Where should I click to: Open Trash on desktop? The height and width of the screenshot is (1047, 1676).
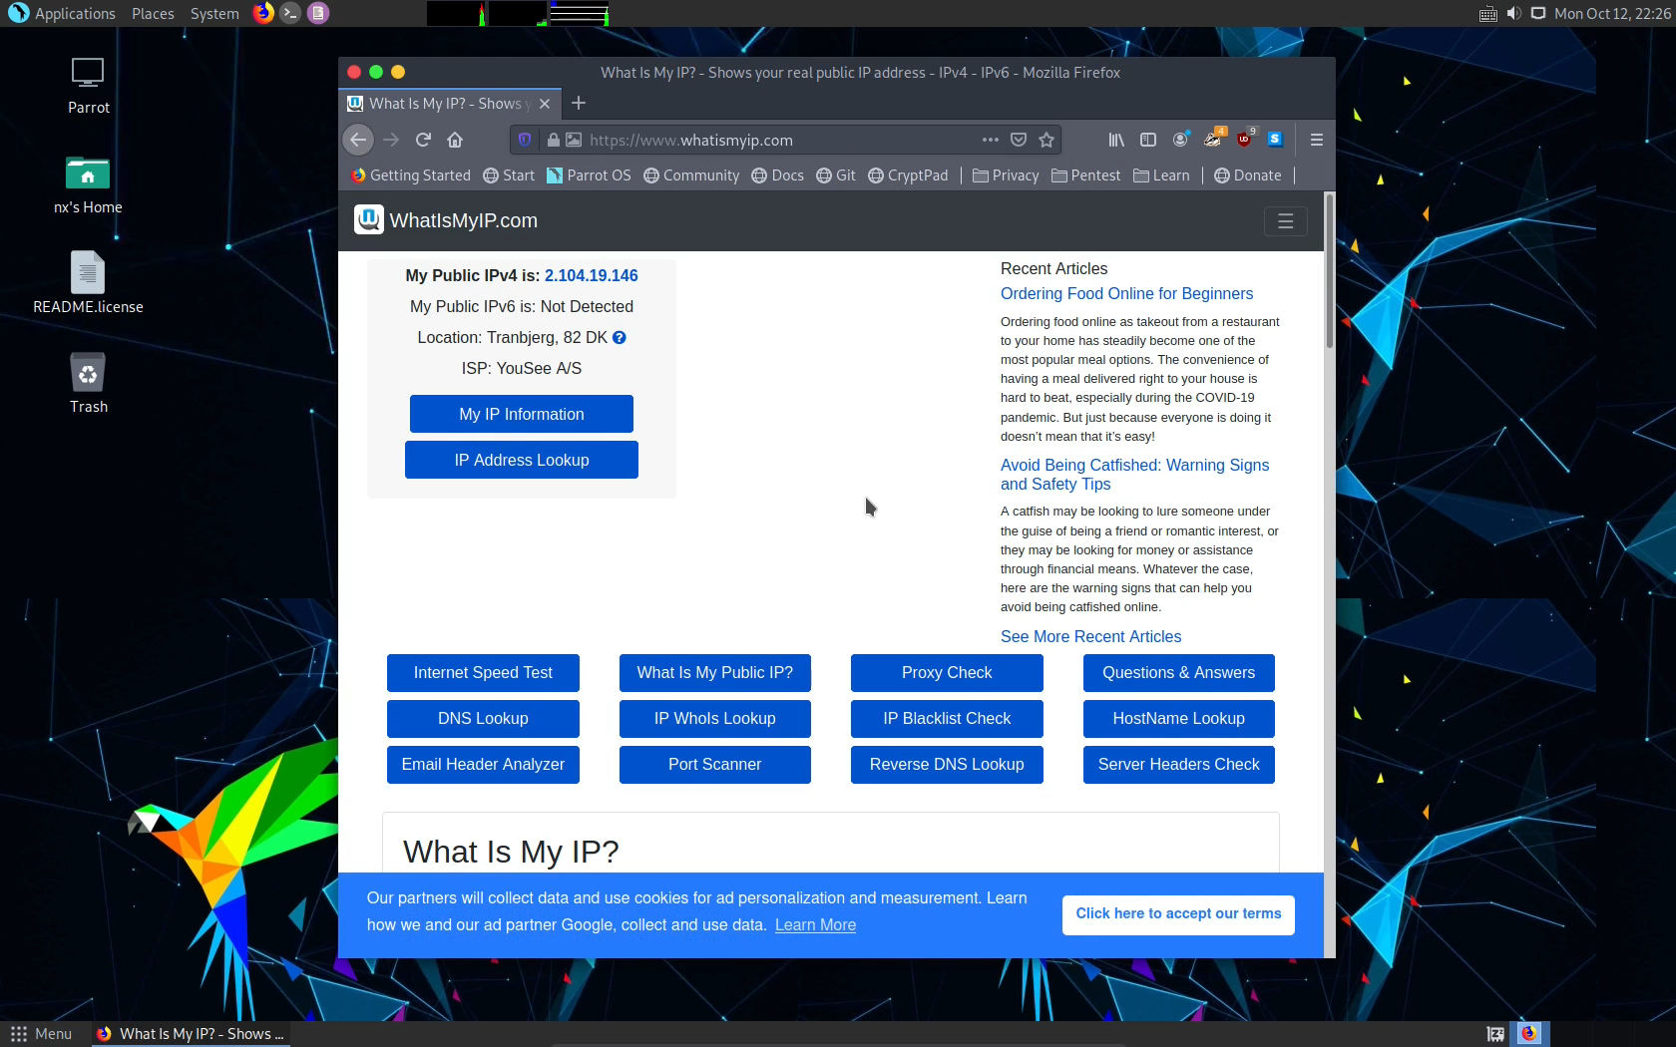(88, 384)
